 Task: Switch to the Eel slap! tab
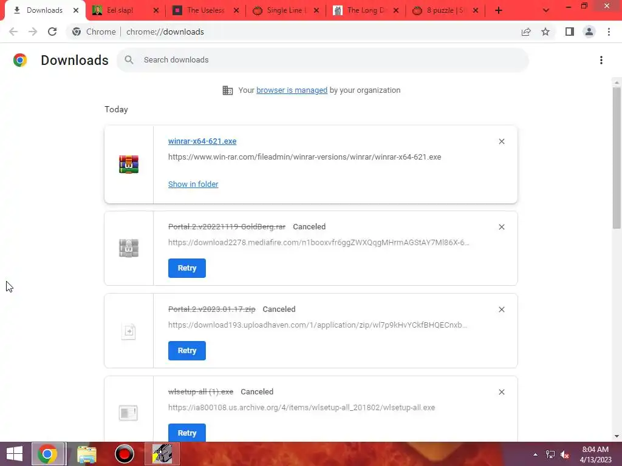[119, 10]
